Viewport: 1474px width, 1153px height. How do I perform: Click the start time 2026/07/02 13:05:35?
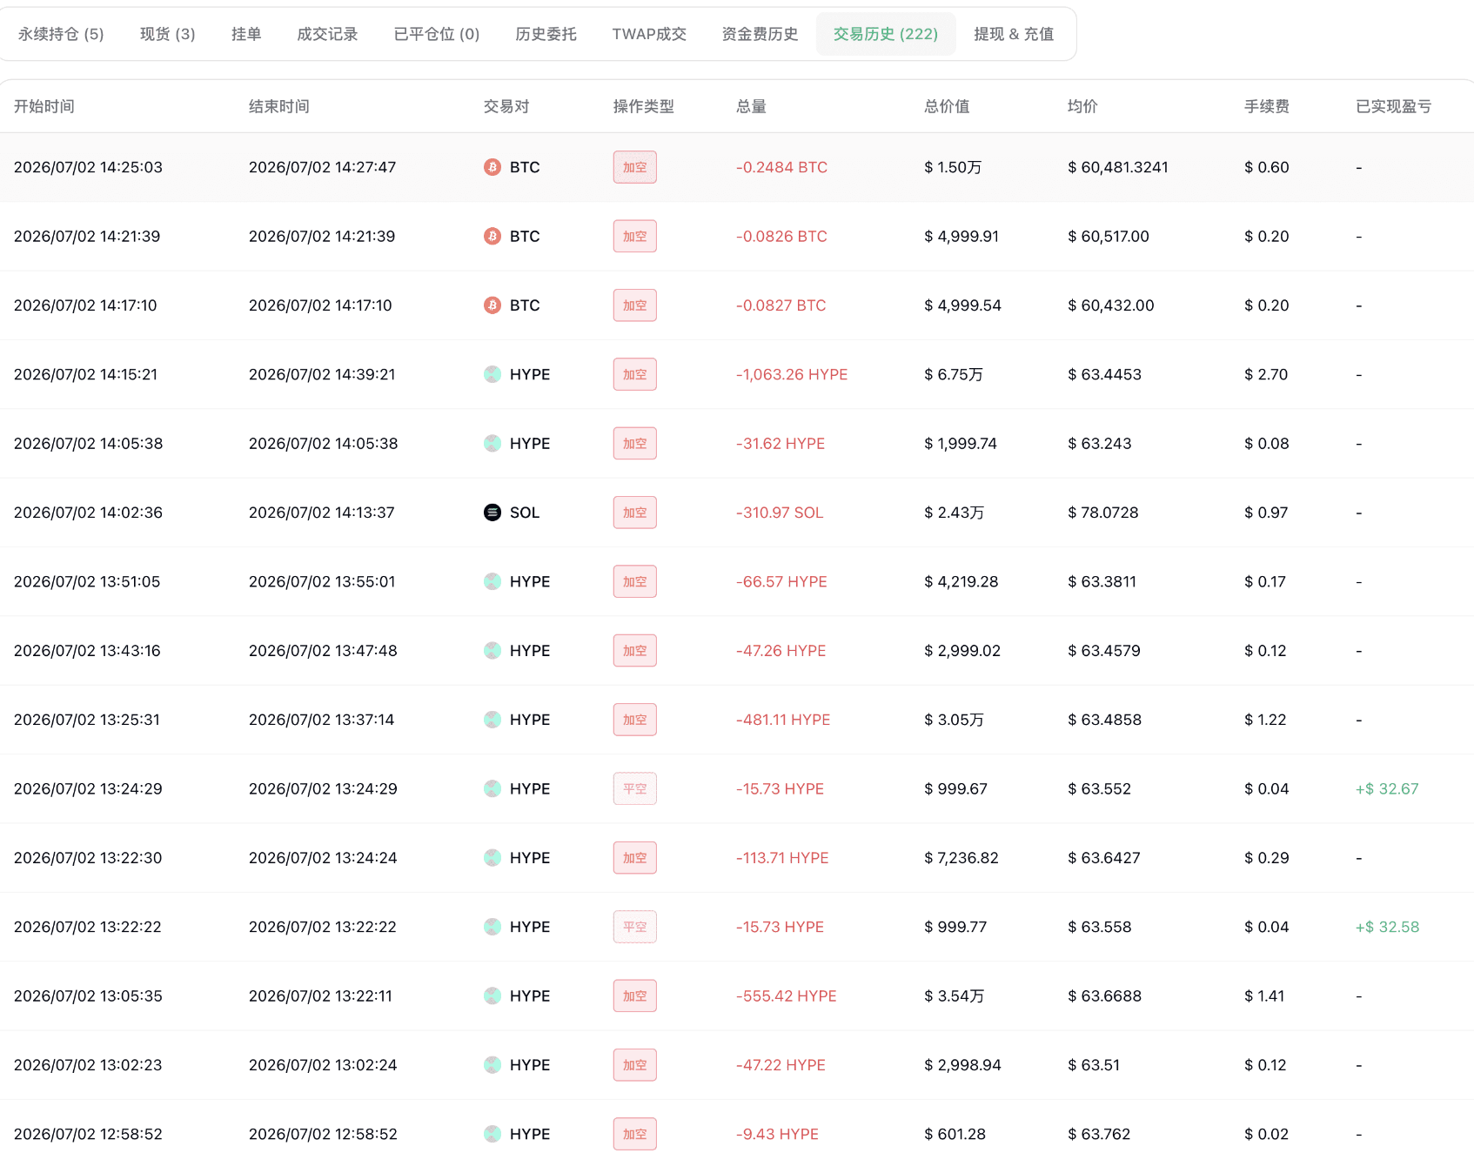click(88, 995)
